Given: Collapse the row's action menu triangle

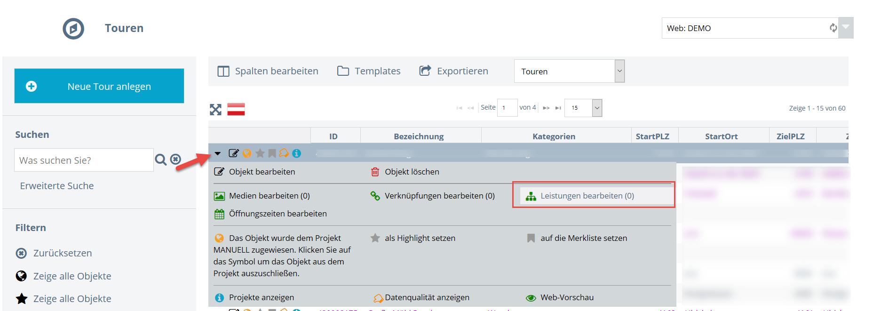Looking at the screenshot, I should pos(218,153).
